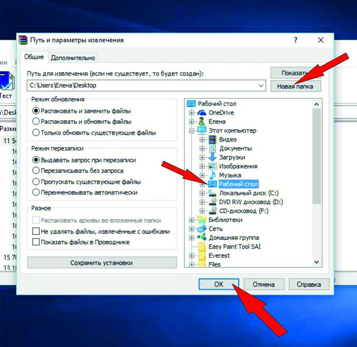The image size is (357, 347).
Task: Click the extraction path input field
Action: coord(146,85)
